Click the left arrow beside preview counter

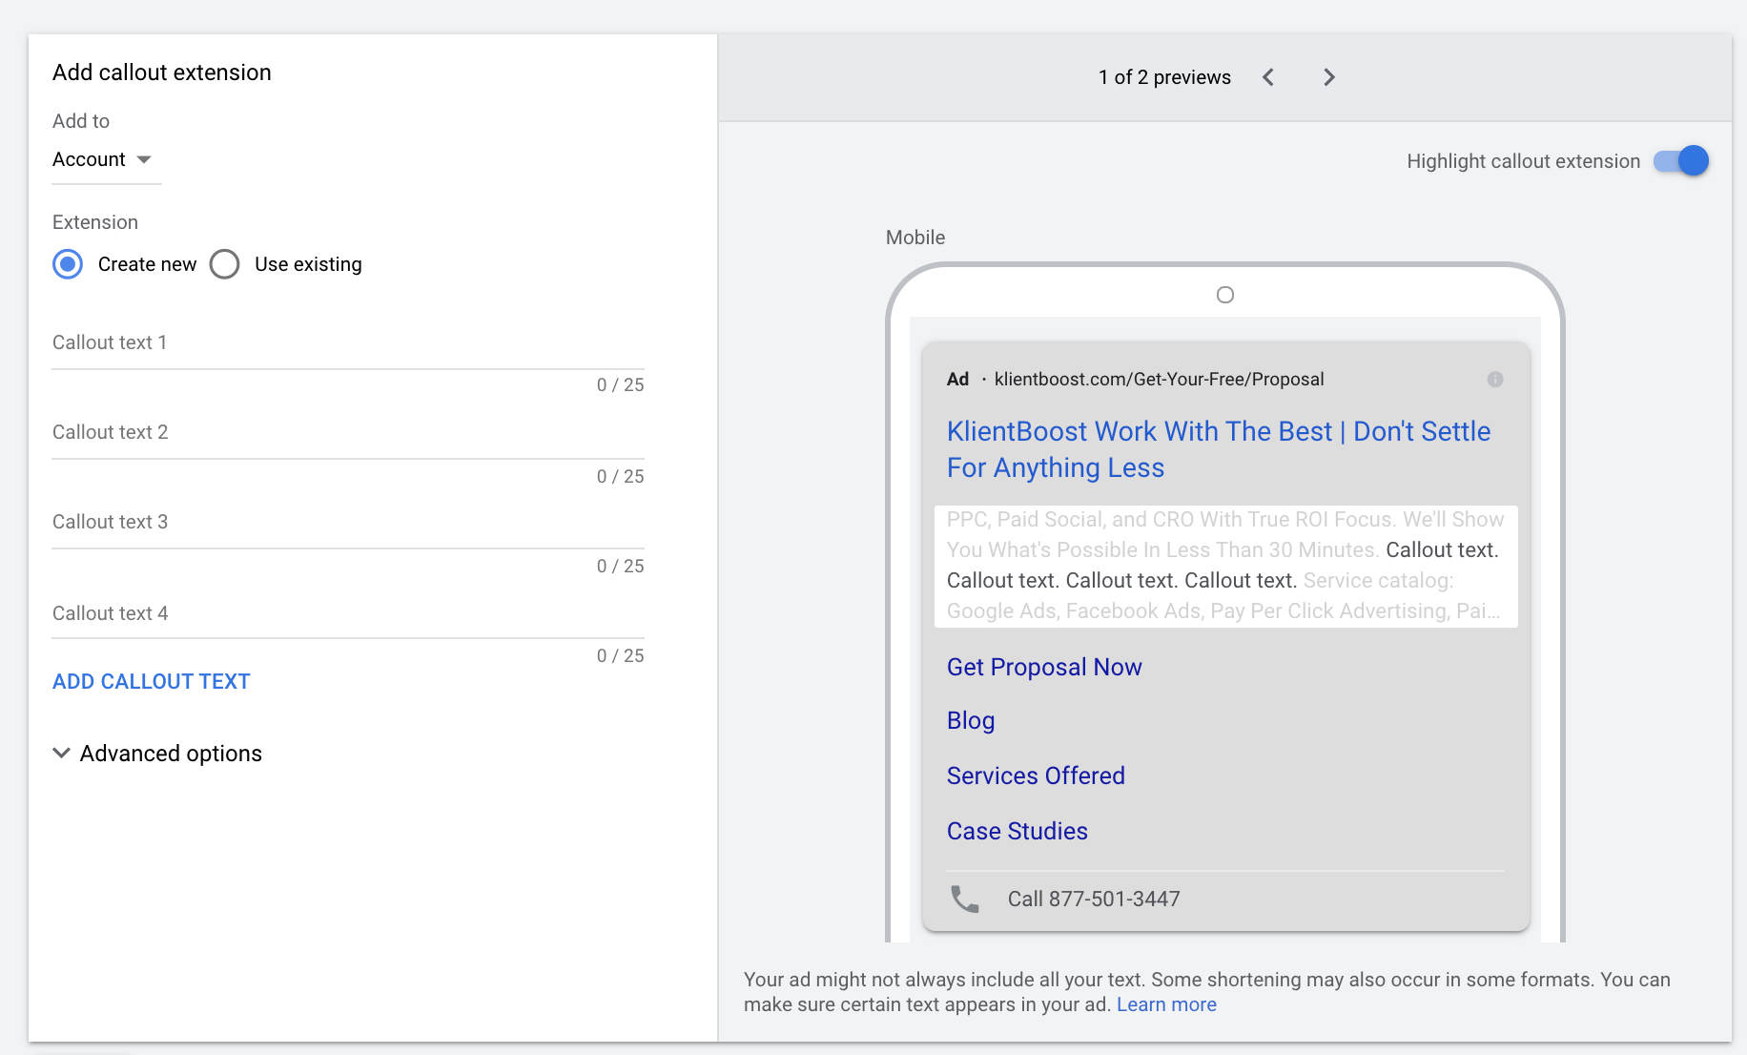1268,77
